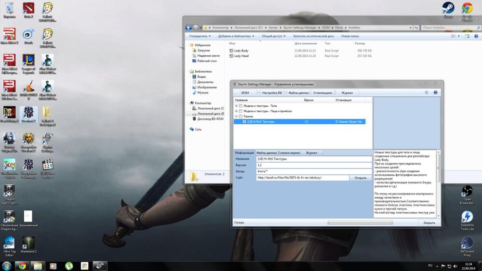Screen dimensions: 482x271
Task: Switch to the Установщики tab
Action: [322, 93]
